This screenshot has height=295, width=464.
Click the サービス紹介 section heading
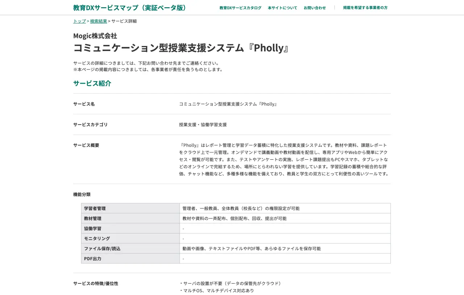tap(92, 83)
